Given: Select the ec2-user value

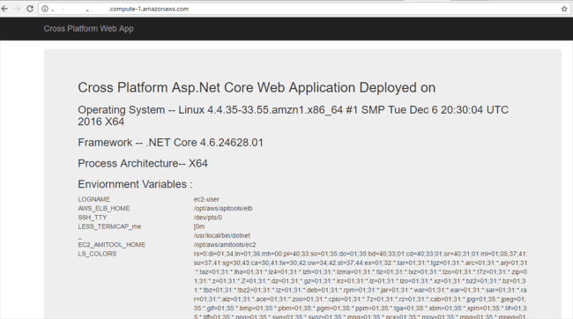Looking at the screenshot, I should [x=206, y=199].
